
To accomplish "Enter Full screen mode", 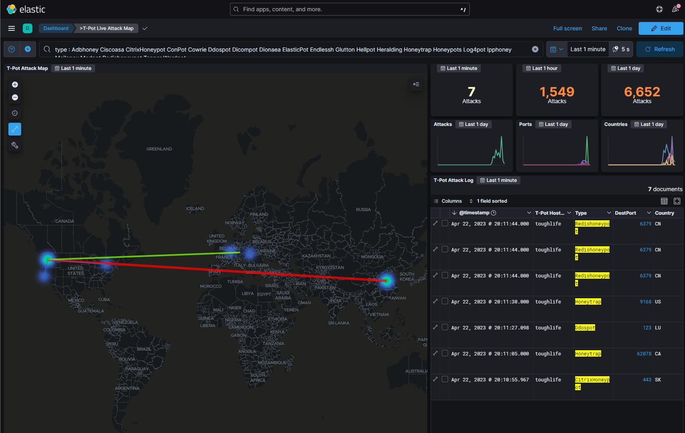I will (568, 28).
